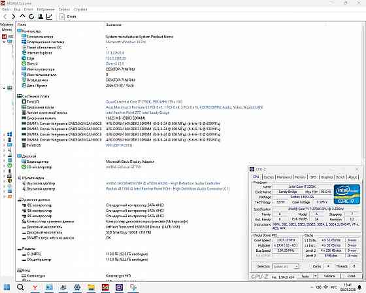Viewport: 366px width, 293px height.
Task: Switch to Graphics tab in CPU-Z
Action: tap(327, 177)
